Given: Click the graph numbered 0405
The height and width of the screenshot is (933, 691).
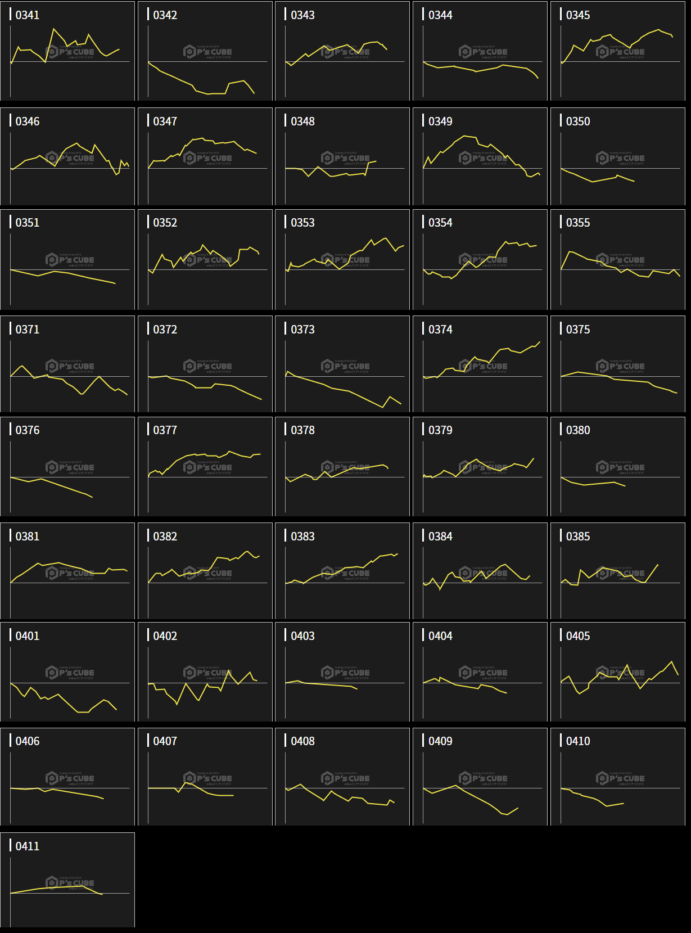Looking at the screenshot, I should [x=618, y=672].
